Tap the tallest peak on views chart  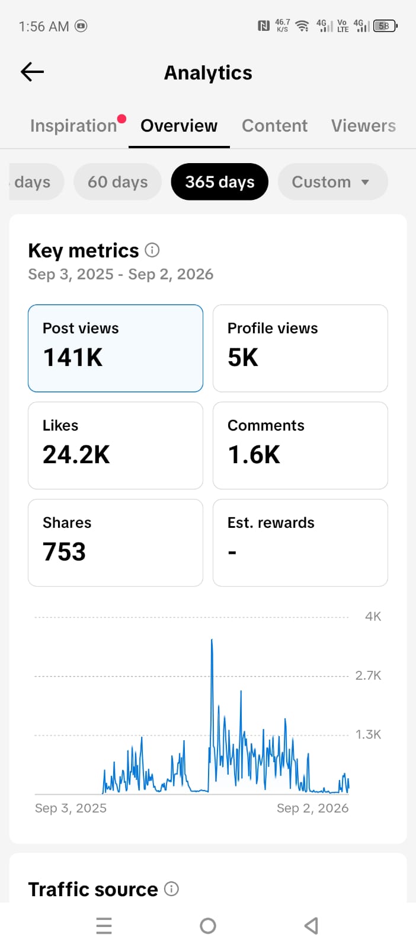tap(212, 641)
